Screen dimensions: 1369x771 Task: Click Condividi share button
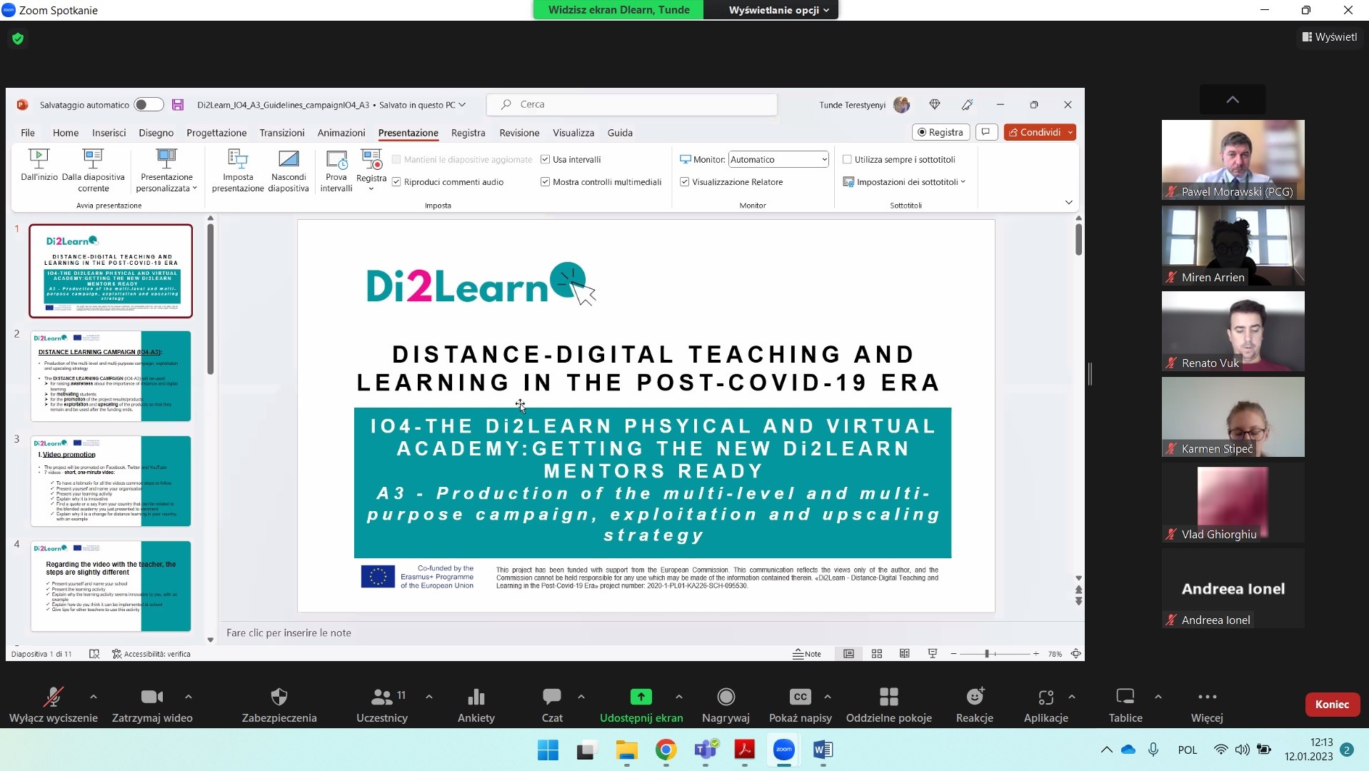coord(1035,132)
